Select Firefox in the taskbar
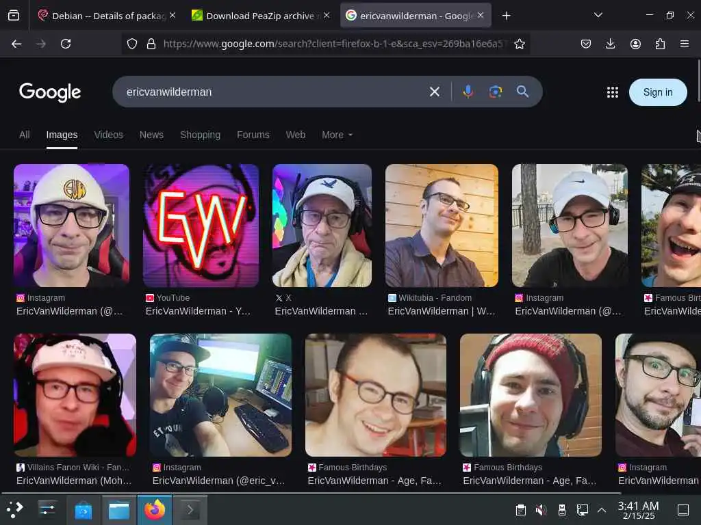The width and height of the screenshot is (701, 525). pyautogui.click(x=155, y=510)
